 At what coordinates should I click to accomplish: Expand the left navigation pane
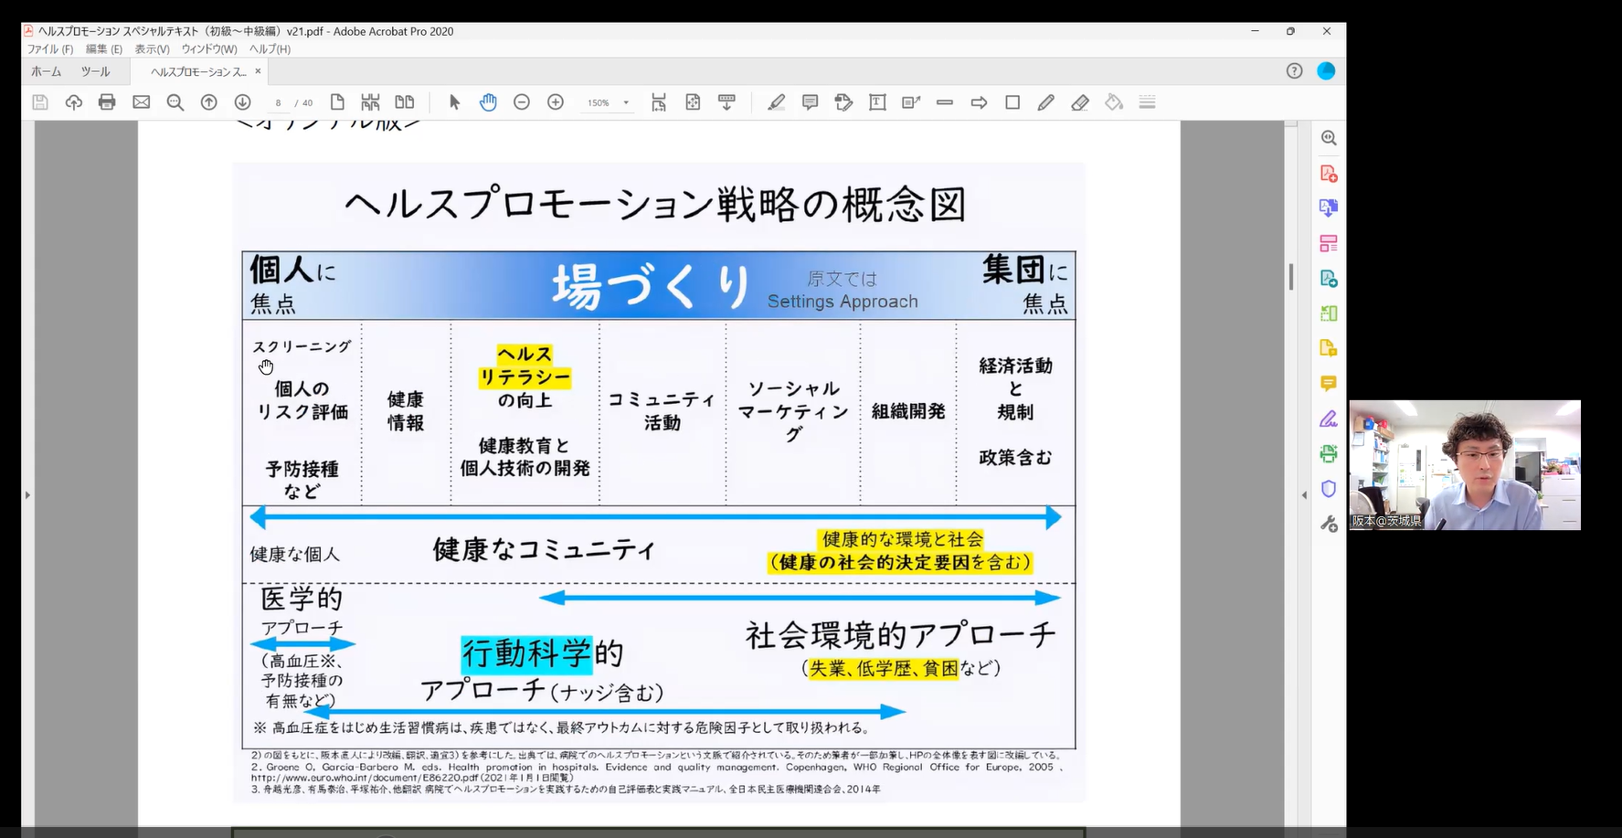(27, 495)
